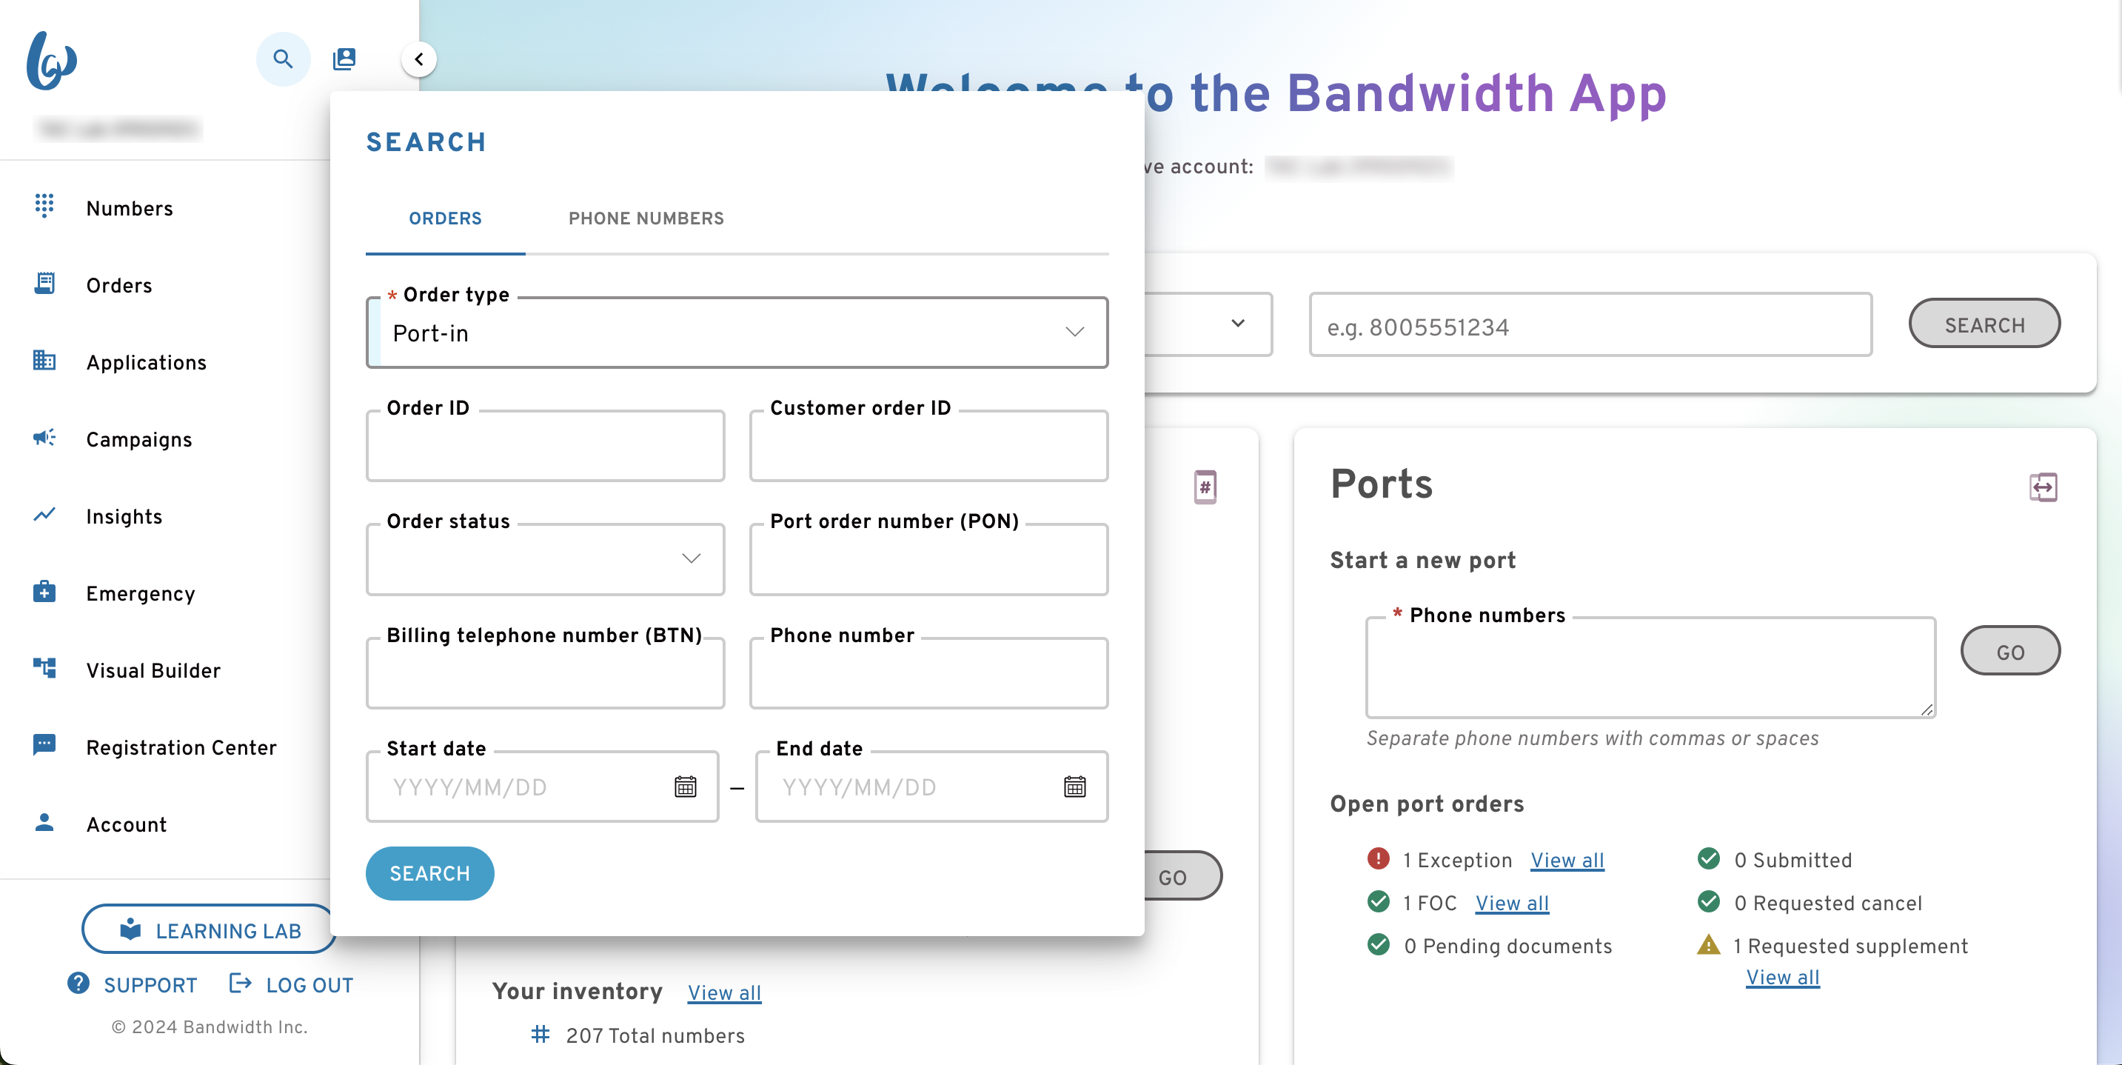Open the account switcher icon
Image resolution: width=2122 pixels, height=1065 pixels.
344,59
